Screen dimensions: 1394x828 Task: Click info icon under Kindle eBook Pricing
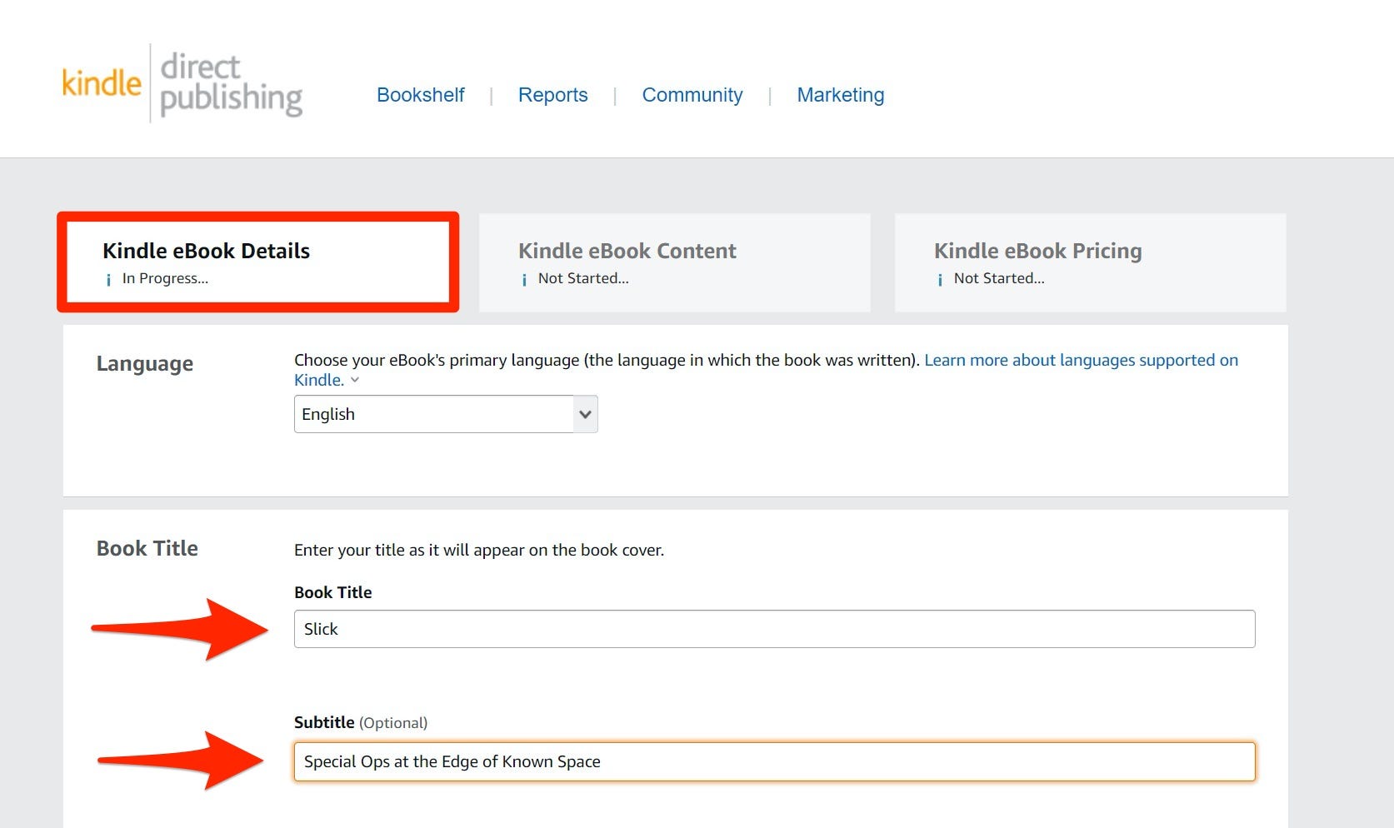click(x=940, y=280)
